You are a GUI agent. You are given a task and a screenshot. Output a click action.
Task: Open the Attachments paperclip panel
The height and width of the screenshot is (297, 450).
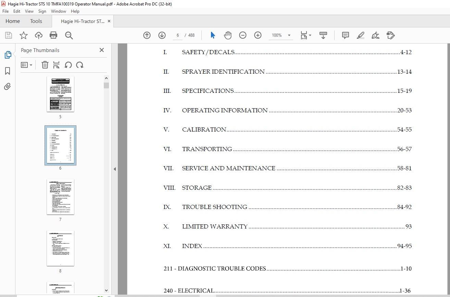(8, 86)
